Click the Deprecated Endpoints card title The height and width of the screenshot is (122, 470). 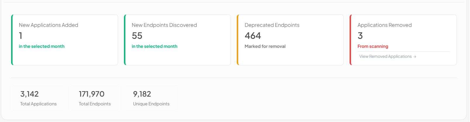(272, 25)
